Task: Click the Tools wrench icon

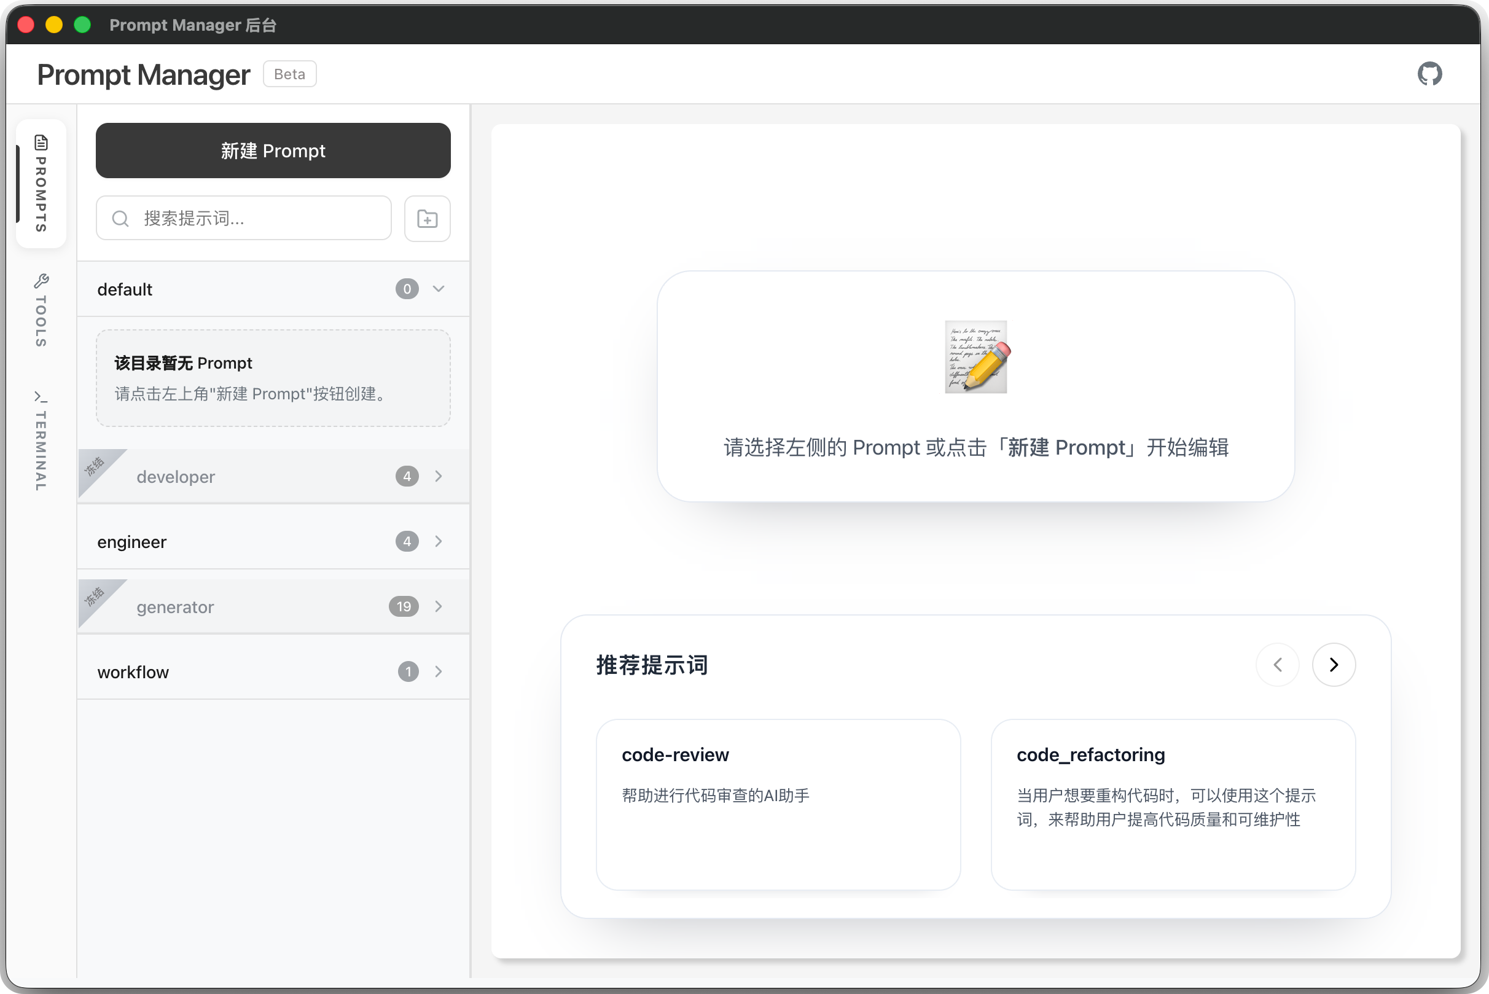Action: click(41, 281)
